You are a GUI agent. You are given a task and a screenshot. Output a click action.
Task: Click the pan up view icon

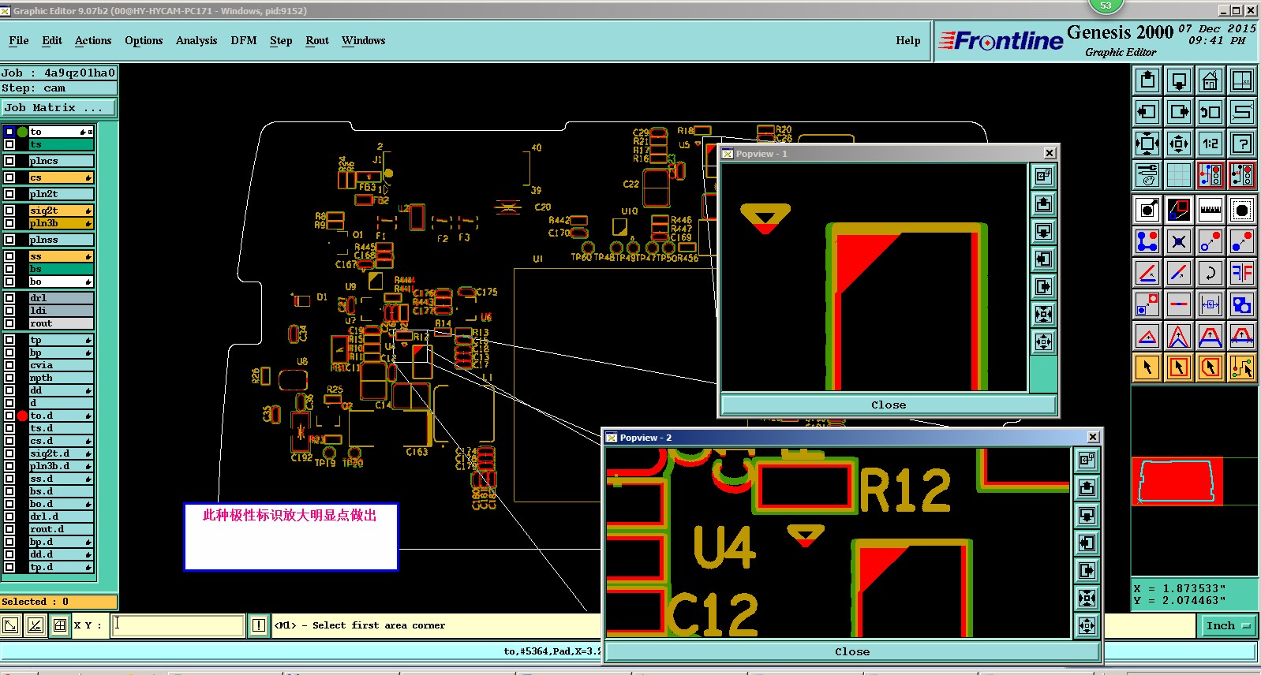pos(1147,80)
